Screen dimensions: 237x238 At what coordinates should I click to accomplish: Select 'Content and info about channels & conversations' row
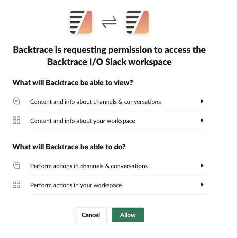(x=96, y=102)
